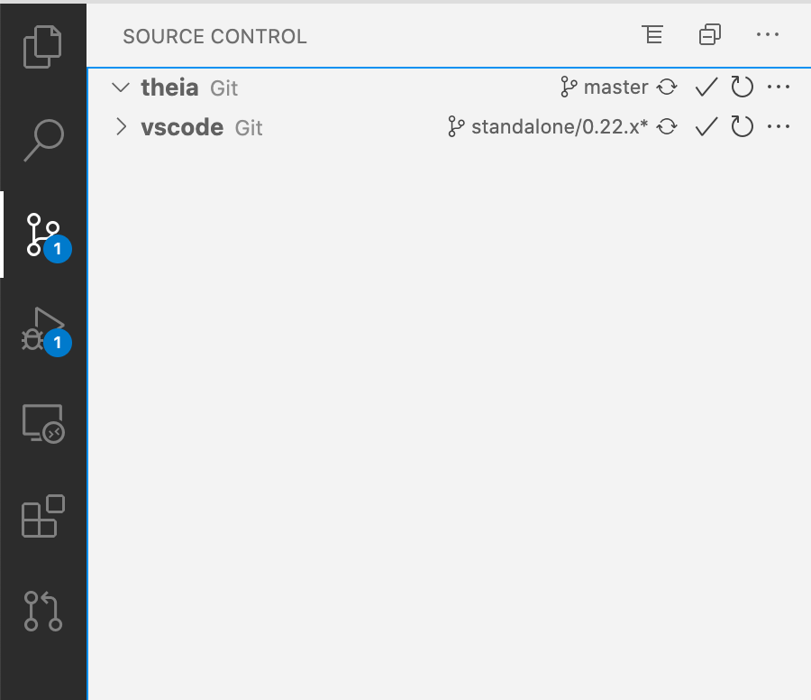Screen dimensions: 811x700
Task: Refresh the theia repository
Action: [x=742, y=87]
